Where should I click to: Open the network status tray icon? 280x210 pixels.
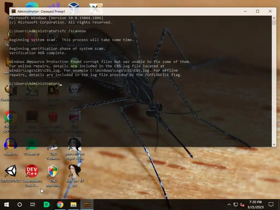[235, 205]
